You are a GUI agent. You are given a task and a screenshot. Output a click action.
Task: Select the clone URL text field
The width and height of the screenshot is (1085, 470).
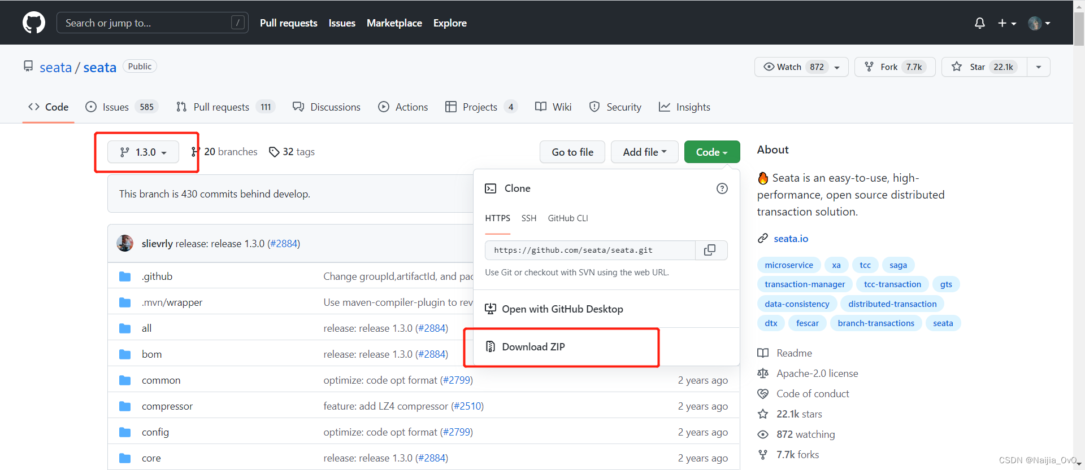pyautogui.click(x=590, y=250)
